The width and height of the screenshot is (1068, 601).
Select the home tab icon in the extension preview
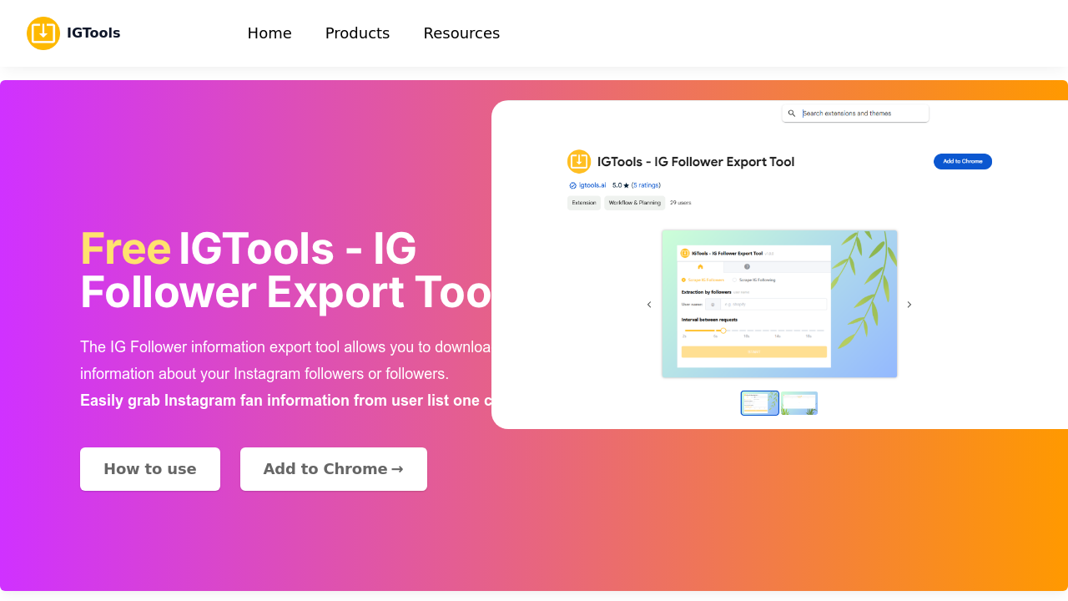pos(701,267)
